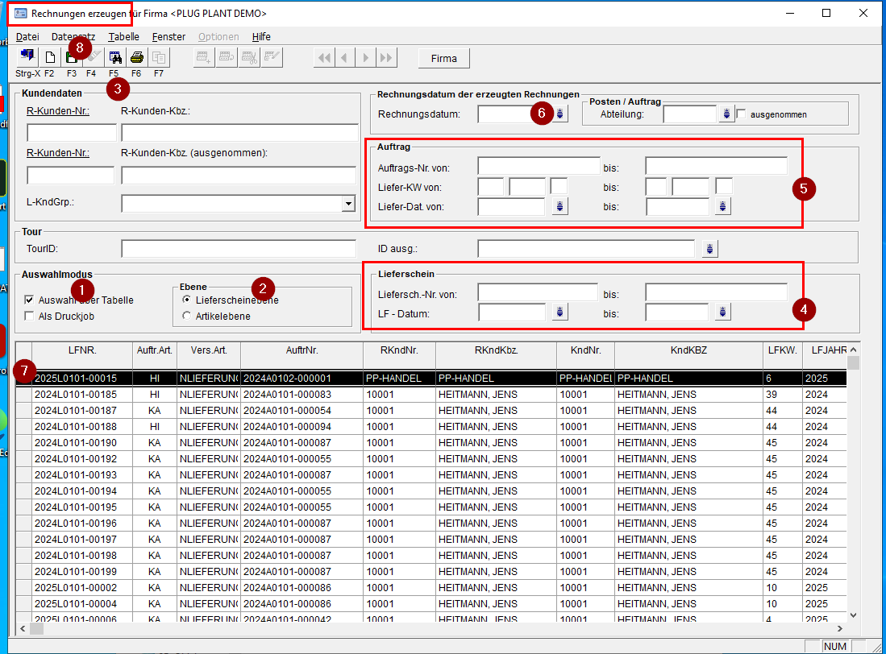This screenshot has width=886, height=654.
Task: Open the Datei menu
Action: [27, 36]
